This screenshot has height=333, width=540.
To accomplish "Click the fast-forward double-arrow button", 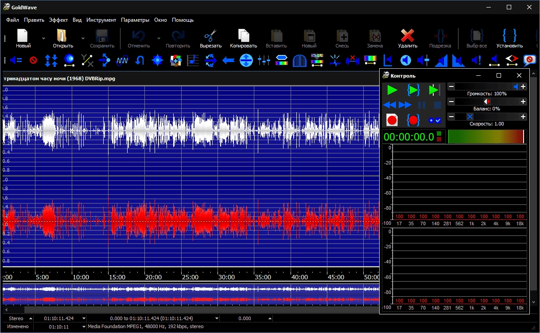I will tap(405, 105).
